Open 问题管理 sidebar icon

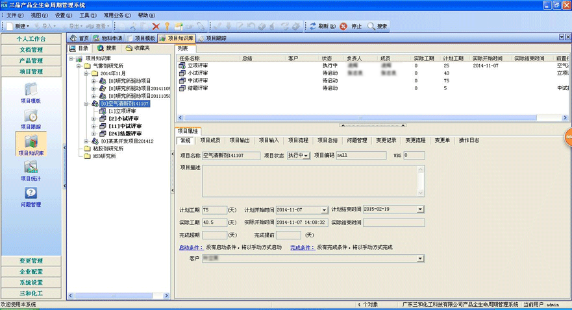(x=31, y=195)
